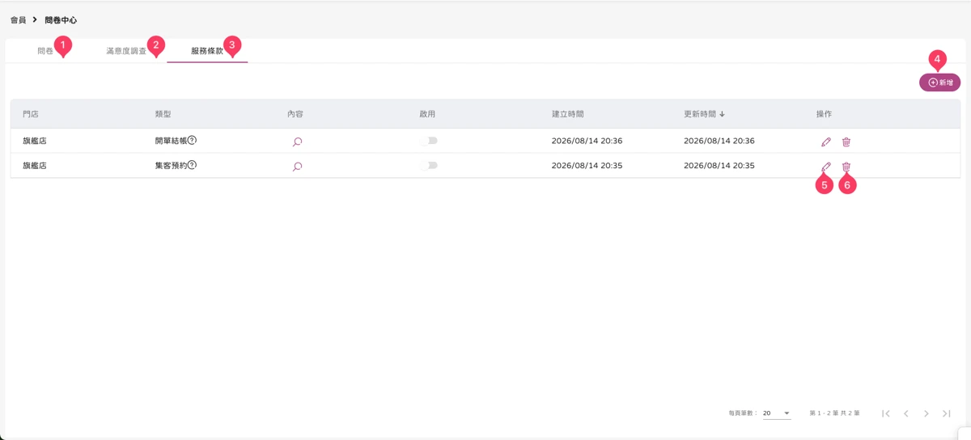Viewport: 971px width, 440px height.
Task: Click 旗艦店 in the 集客預約 row
Action: (35, 165)
